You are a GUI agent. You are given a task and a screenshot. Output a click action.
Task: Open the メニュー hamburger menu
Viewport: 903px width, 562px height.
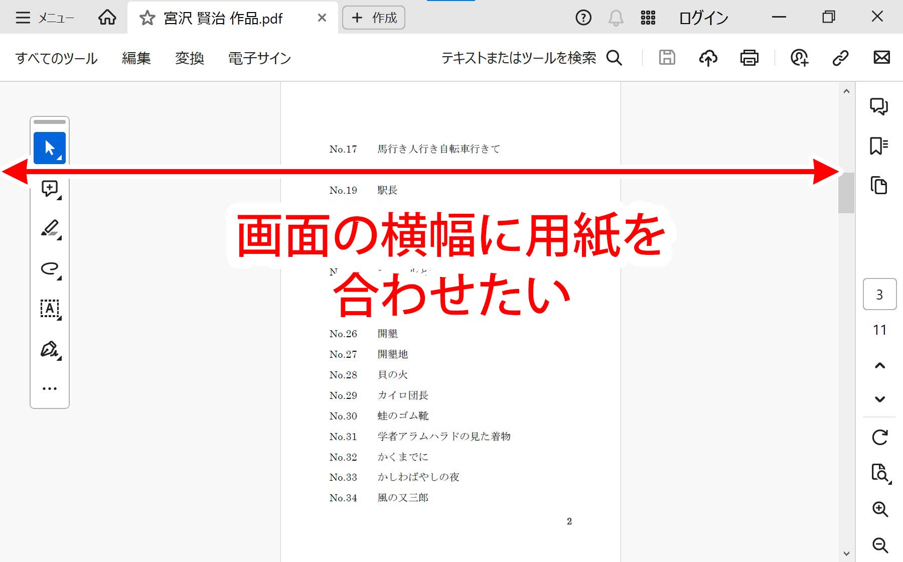pyautogui.click(x=45, y=18)
